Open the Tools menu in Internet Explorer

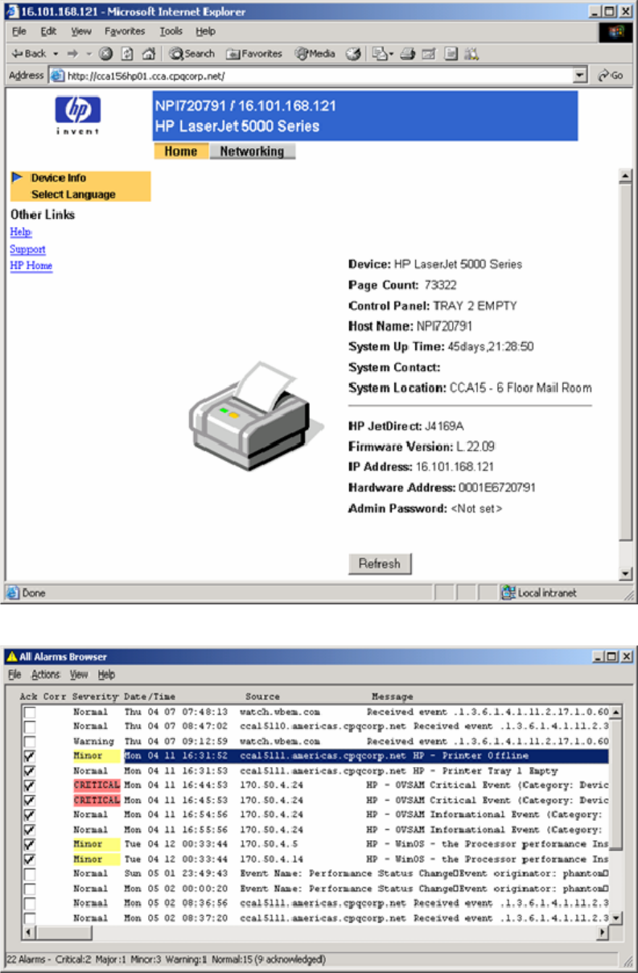click(171, 31)
